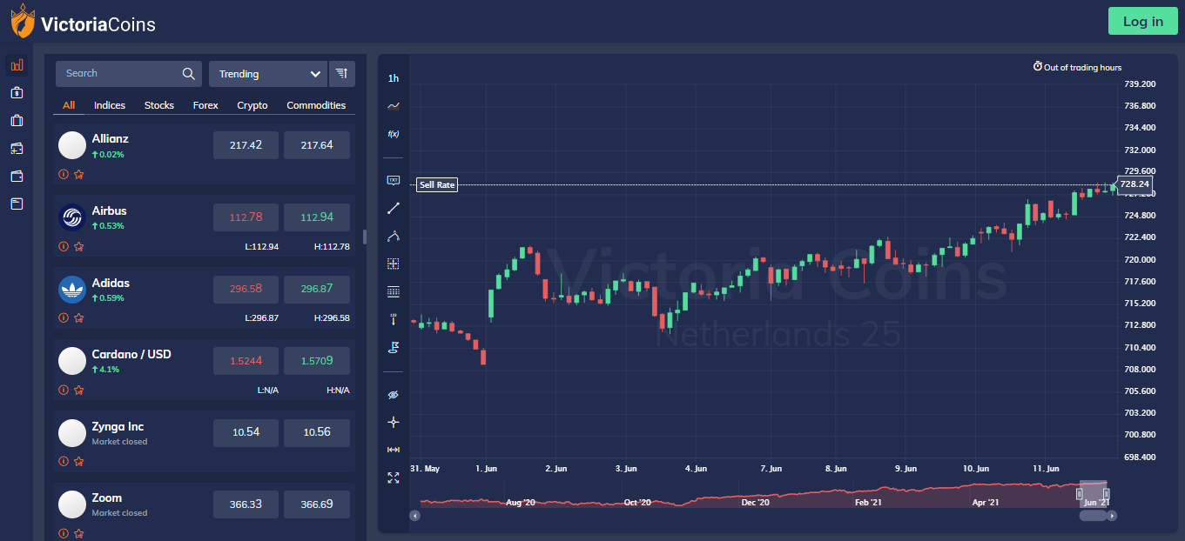The height and width of the screenshot is (541, 1185).
Task: Toggle Allianz favorite star
Action: pyautogui.click(x=78, y=174)
